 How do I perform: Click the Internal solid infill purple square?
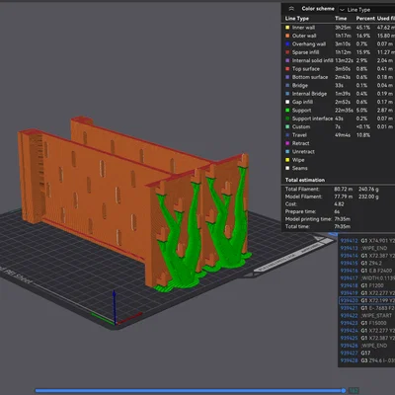tap(287, 60)
